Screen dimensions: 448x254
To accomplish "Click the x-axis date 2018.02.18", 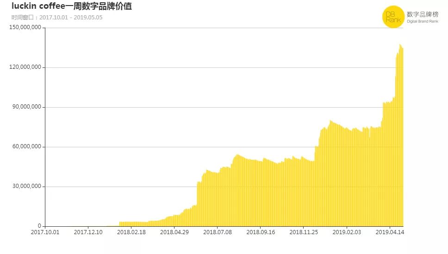I will click(x=131, y=232).
